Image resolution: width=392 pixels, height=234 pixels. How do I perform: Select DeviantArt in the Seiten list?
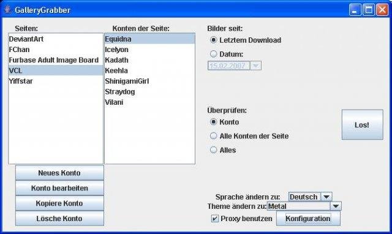point(56,39)
